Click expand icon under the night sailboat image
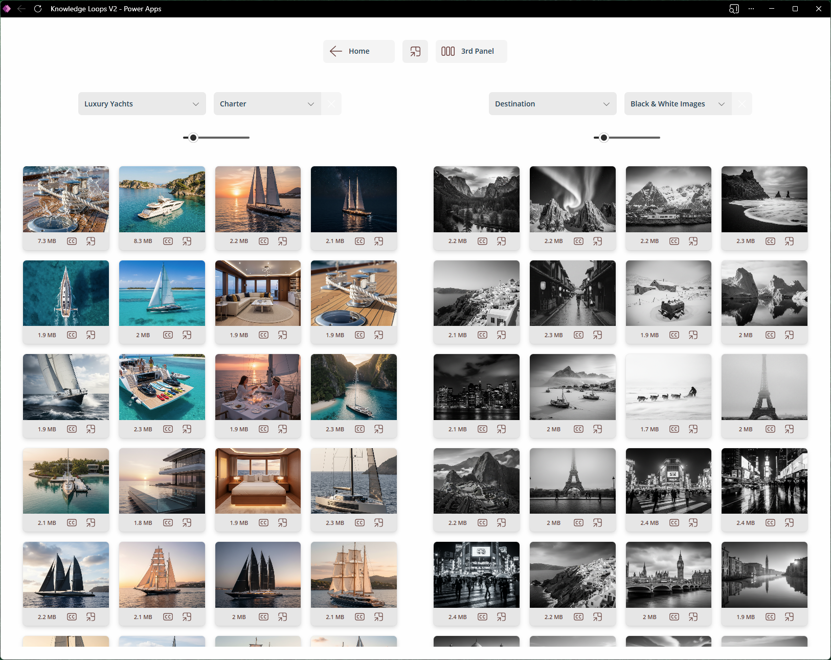 (378, 241)
